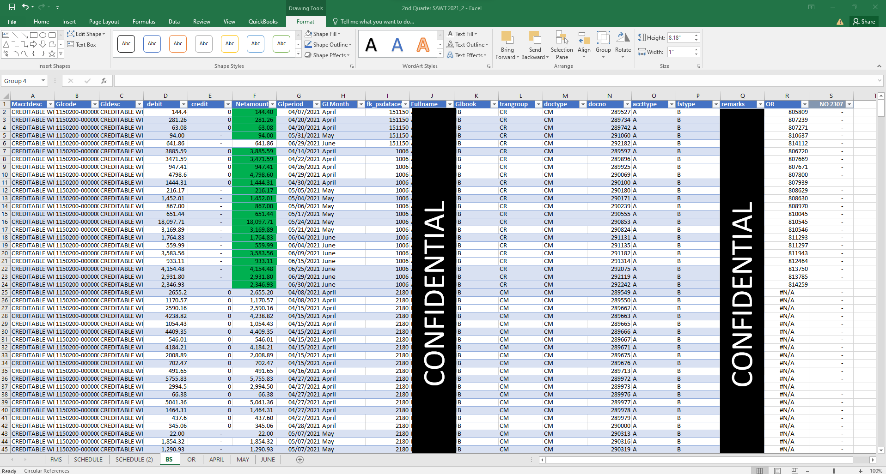Open Text Fill color menu

tap(462, 34)
